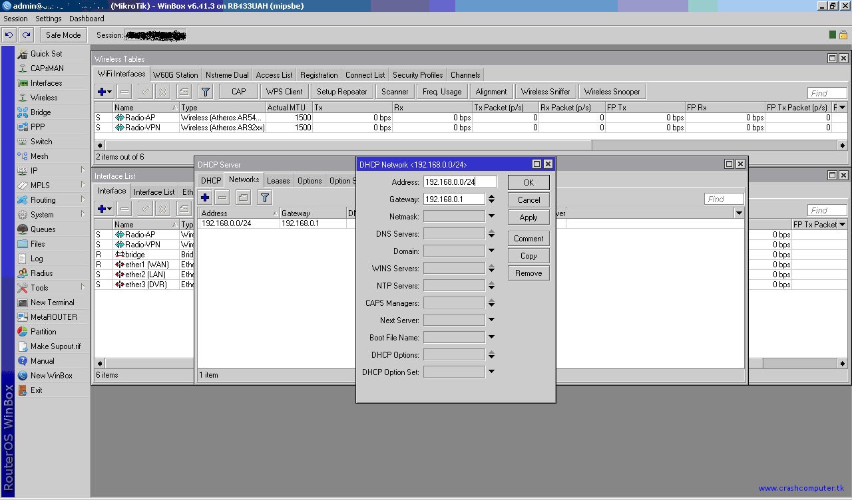Expand the Domain field arrow
This screenshot has height=500, width=852.
tap(491, 251)
